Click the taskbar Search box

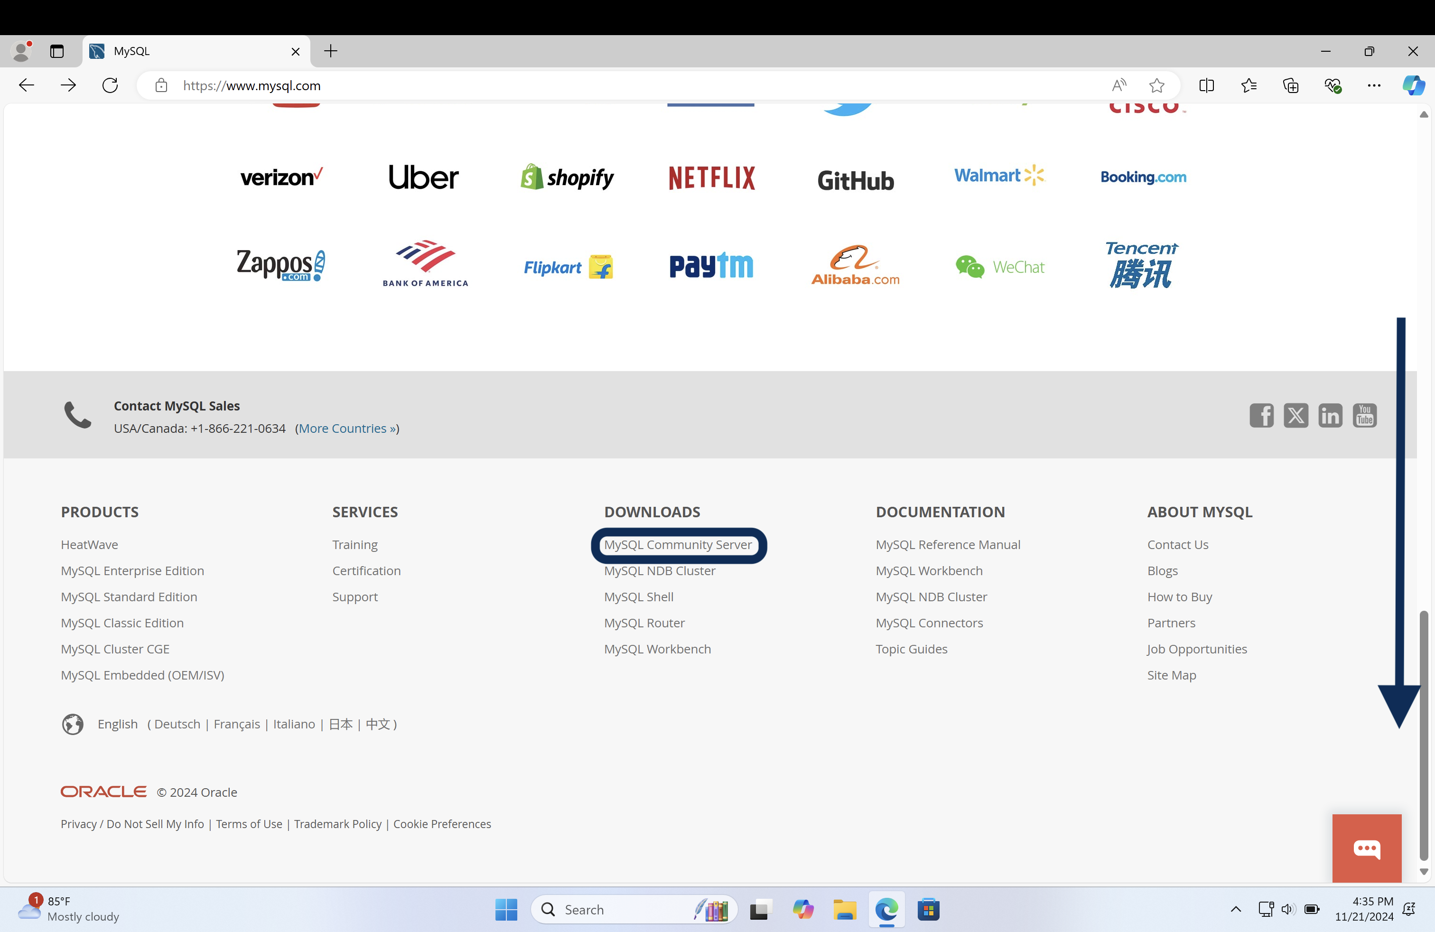(634, 909)
